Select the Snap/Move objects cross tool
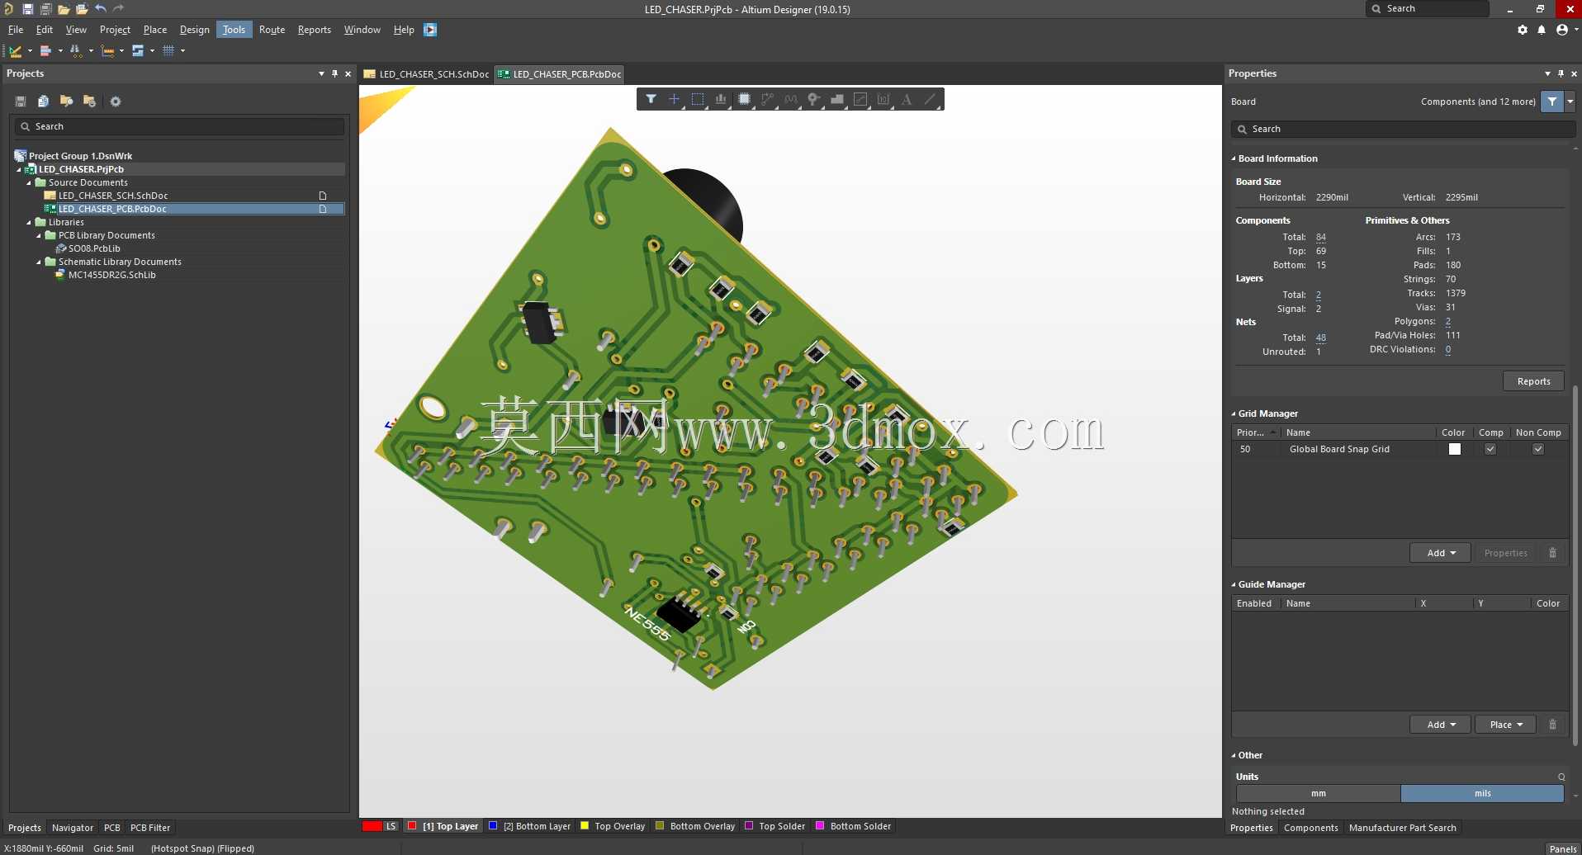Image resolution: width=1582 pixels, height=855 pixels. (x=674, y=99)
